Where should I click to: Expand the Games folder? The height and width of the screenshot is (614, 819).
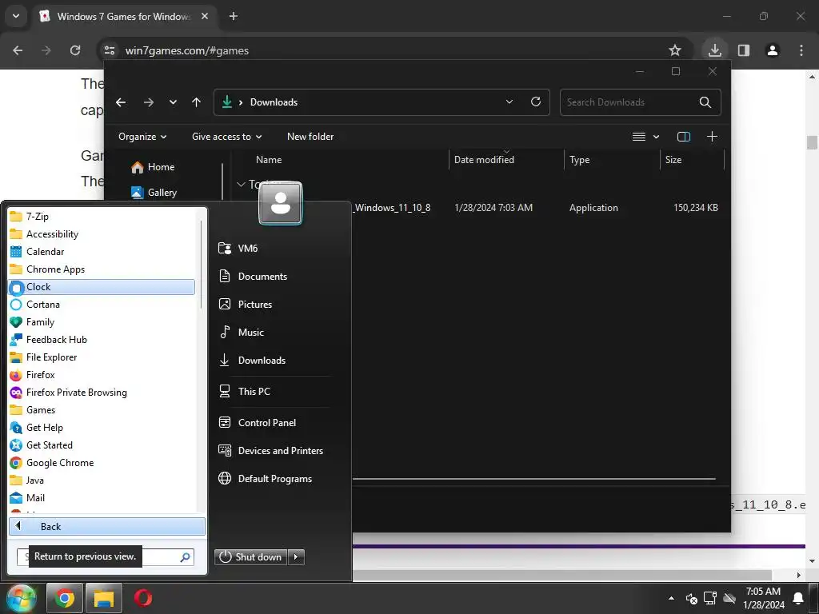pos(102,410)
